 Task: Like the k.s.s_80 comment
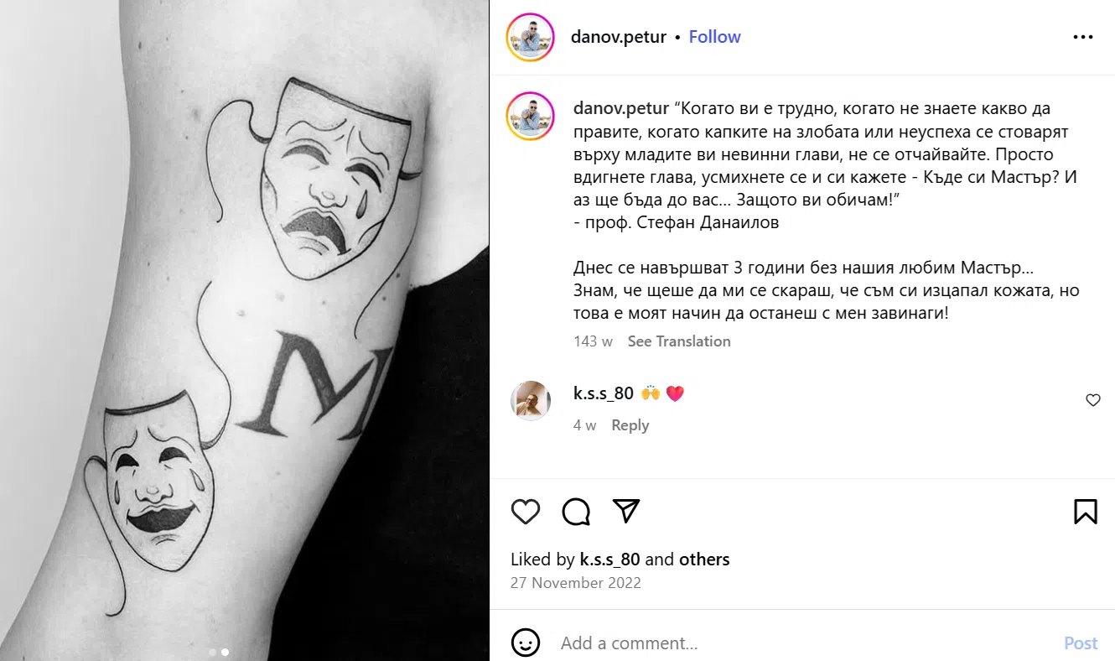tap(1092, 400)
